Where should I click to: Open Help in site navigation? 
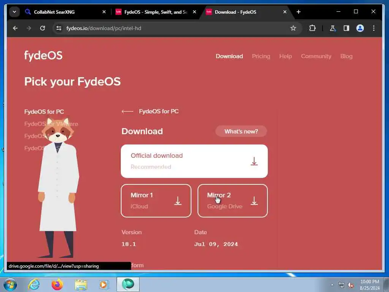pos(286,56)
